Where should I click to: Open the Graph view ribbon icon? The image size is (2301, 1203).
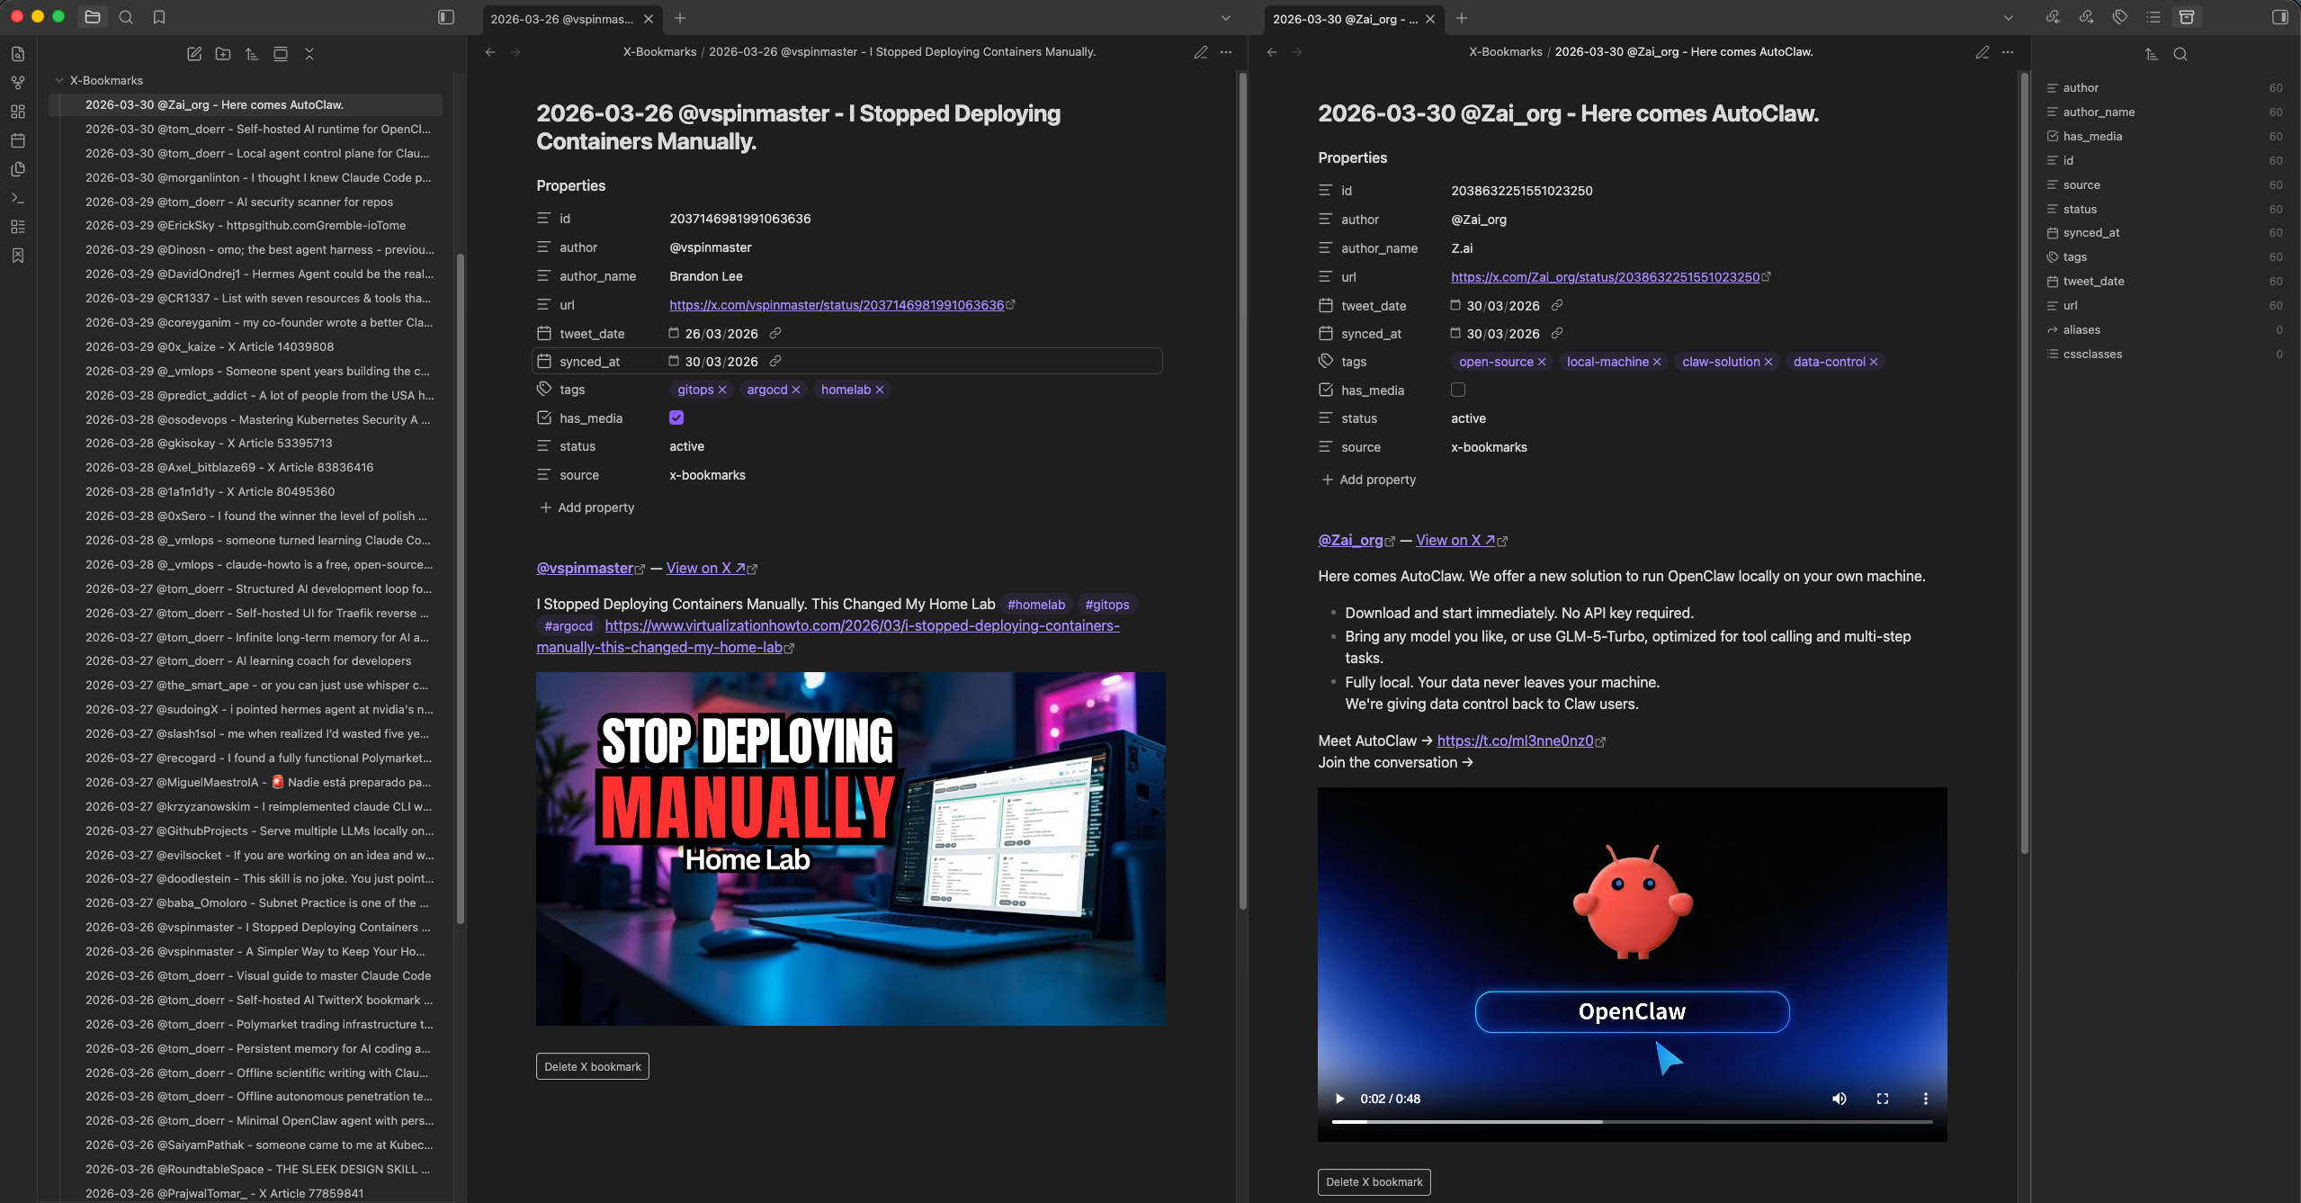pyautogui.click(x=18, y=83)
